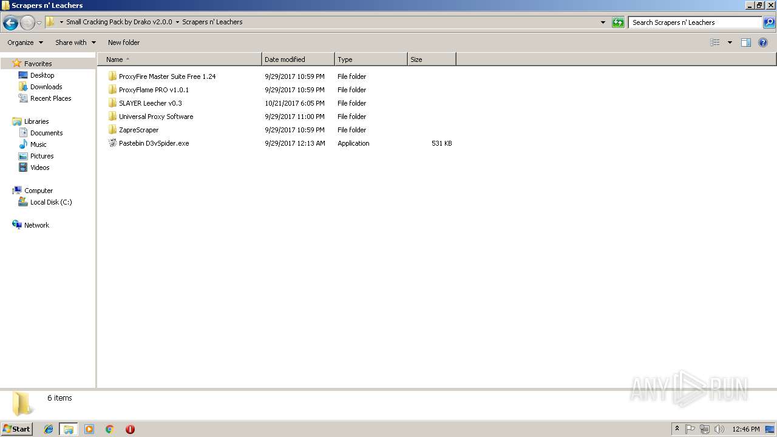Sort by the Name column header
The height and width of the screenshot is (437, 777).
point(180,59)
